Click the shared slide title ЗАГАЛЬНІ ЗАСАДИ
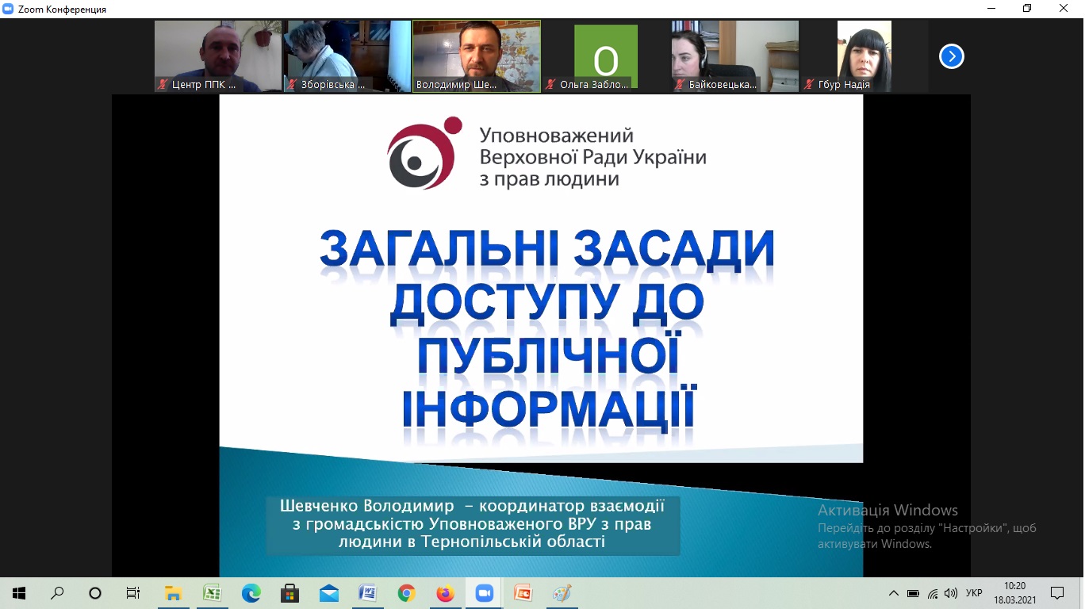 click(547, 249)
